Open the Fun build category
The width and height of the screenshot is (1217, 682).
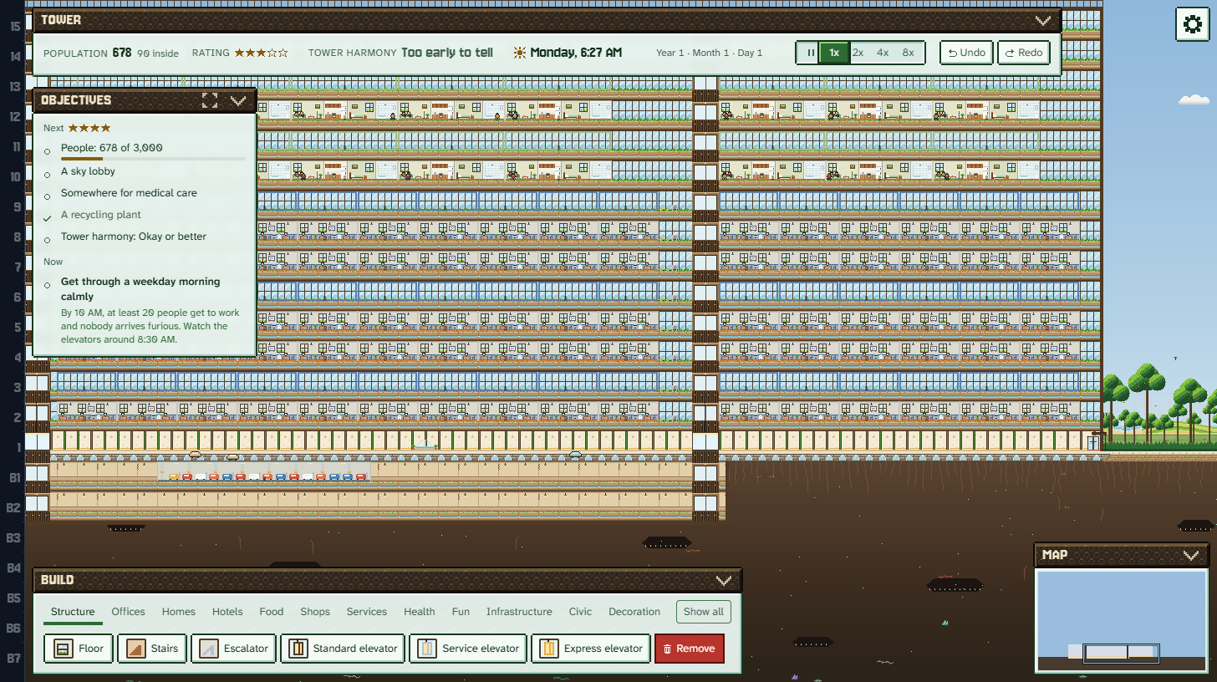461,612
